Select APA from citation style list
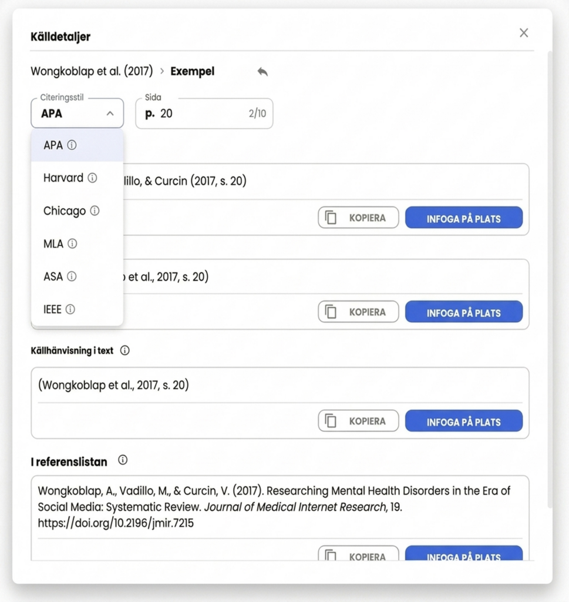 tap(77, 145)
